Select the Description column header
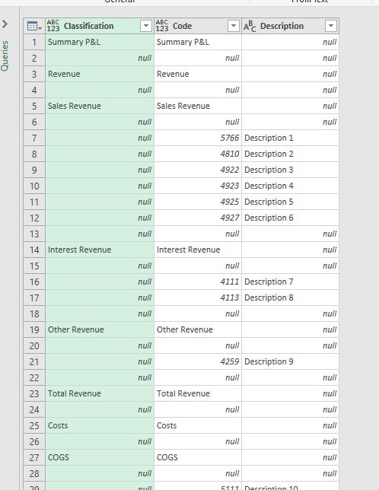Viewport: 379px width, 490px height. 290,26
